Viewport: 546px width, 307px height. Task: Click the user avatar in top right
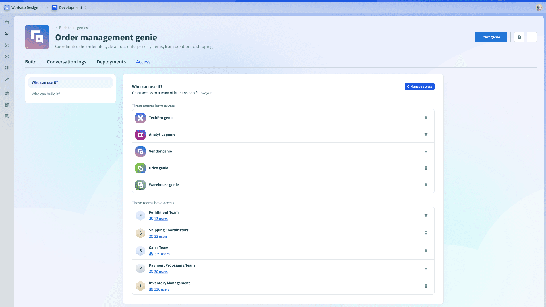(x=539, y=7)
